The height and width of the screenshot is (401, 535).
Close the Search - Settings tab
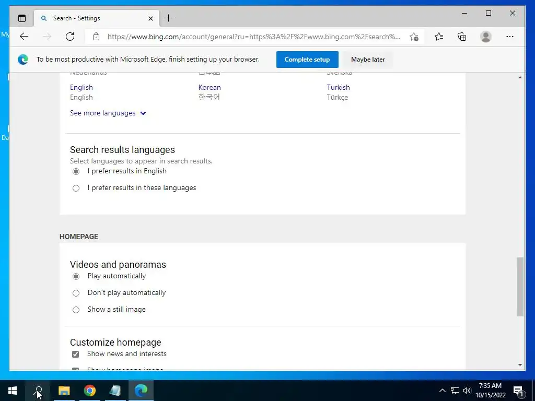150,18
